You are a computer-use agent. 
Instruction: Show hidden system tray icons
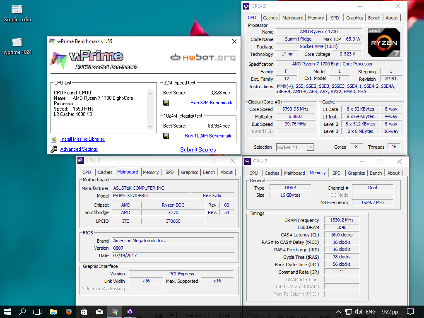339,312
